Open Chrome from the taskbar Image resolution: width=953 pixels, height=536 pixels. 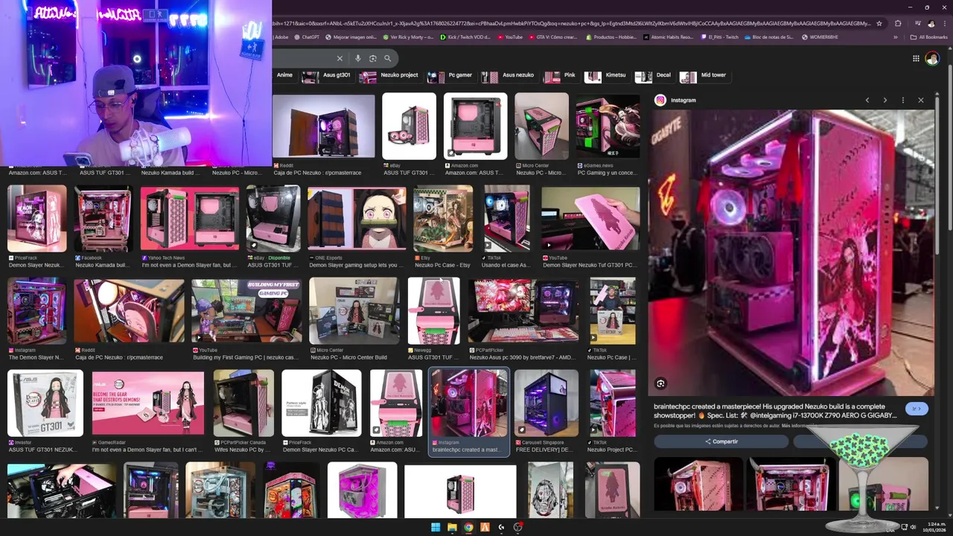pyautogui.click(x=468, y=527)
